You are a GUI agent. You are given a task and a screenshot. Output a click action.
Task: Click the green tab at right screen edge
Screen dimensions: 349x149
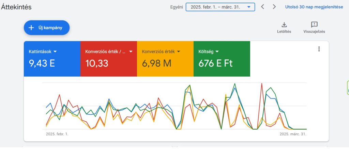[x=347, y=88]
